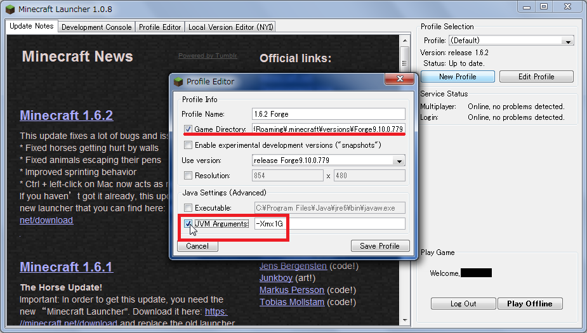
Task: Open the Jens Bergensten link
Action: (293, 266)
